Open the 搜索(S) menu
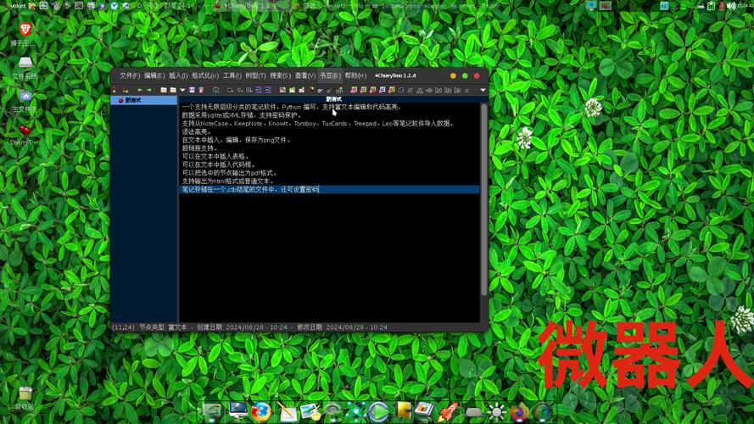Viewport: 754px width, 424px height. (x=280, y=76)
